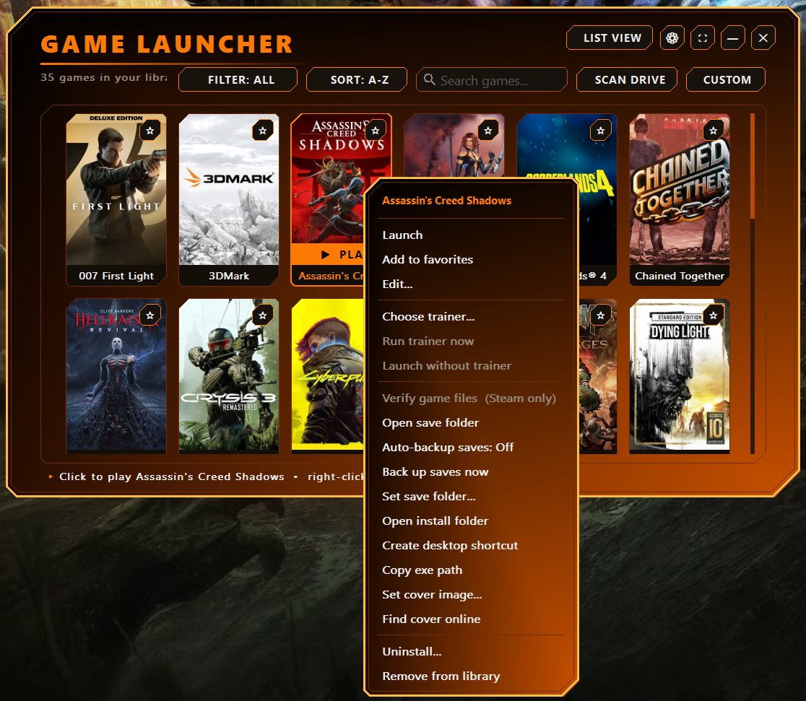Click Play button on Assassin's Creed card

pyautogui.click(x=327, y=254)
